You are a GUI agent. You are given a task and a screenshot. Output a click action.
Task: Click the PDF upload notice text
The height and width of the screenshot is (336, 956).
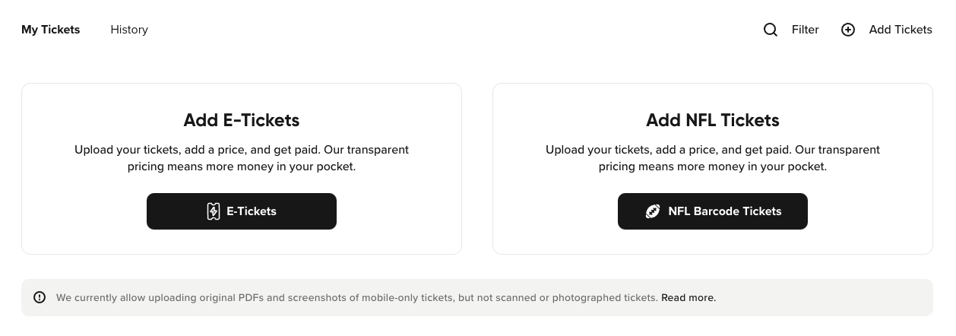(356, 298)
